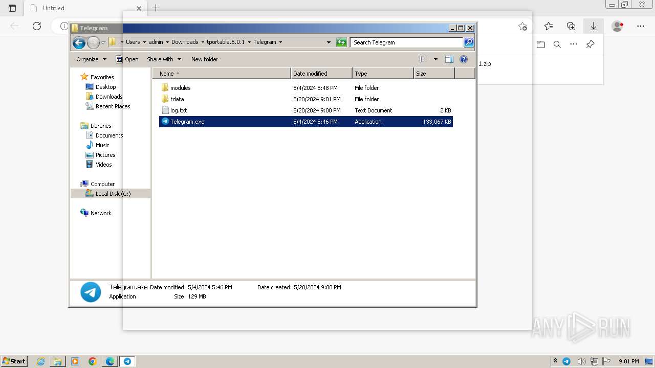Open the views options dropdown arrow
The image size is (655, 368).
(435, 59)
